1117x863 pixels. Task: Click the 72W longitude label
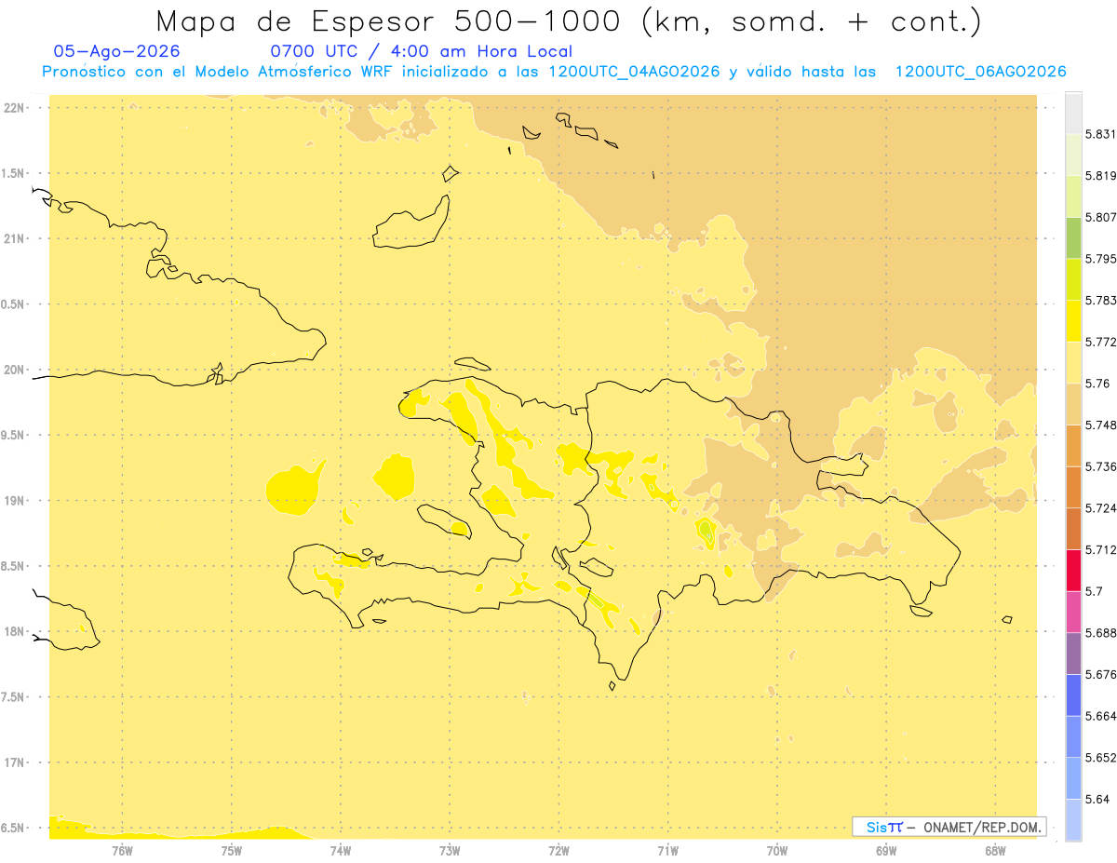[558, 850]
